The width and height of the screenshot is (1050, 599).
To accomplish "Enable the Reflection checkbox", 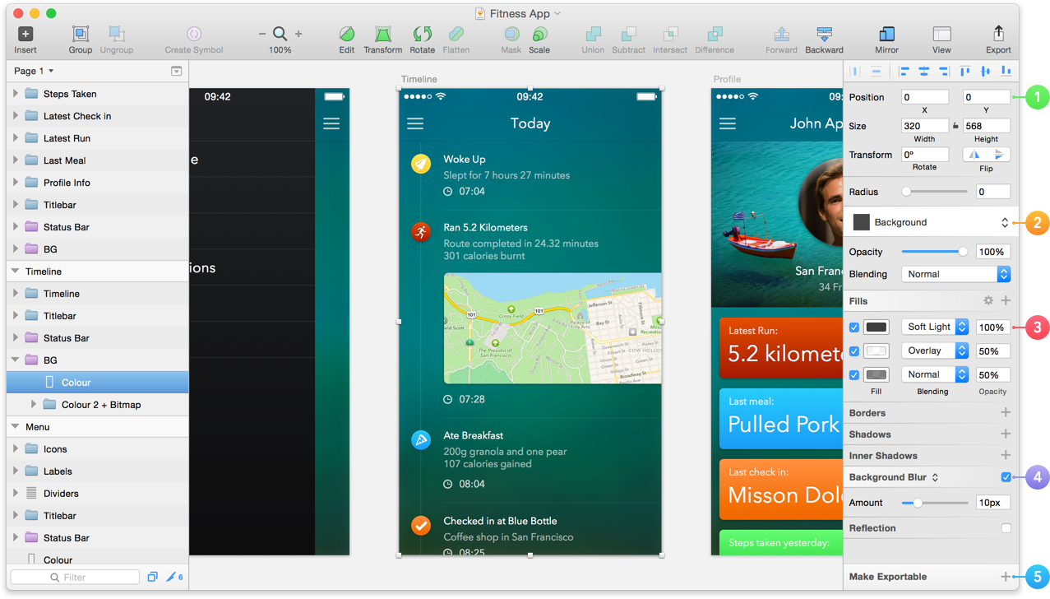I will tap(1006, 528).
